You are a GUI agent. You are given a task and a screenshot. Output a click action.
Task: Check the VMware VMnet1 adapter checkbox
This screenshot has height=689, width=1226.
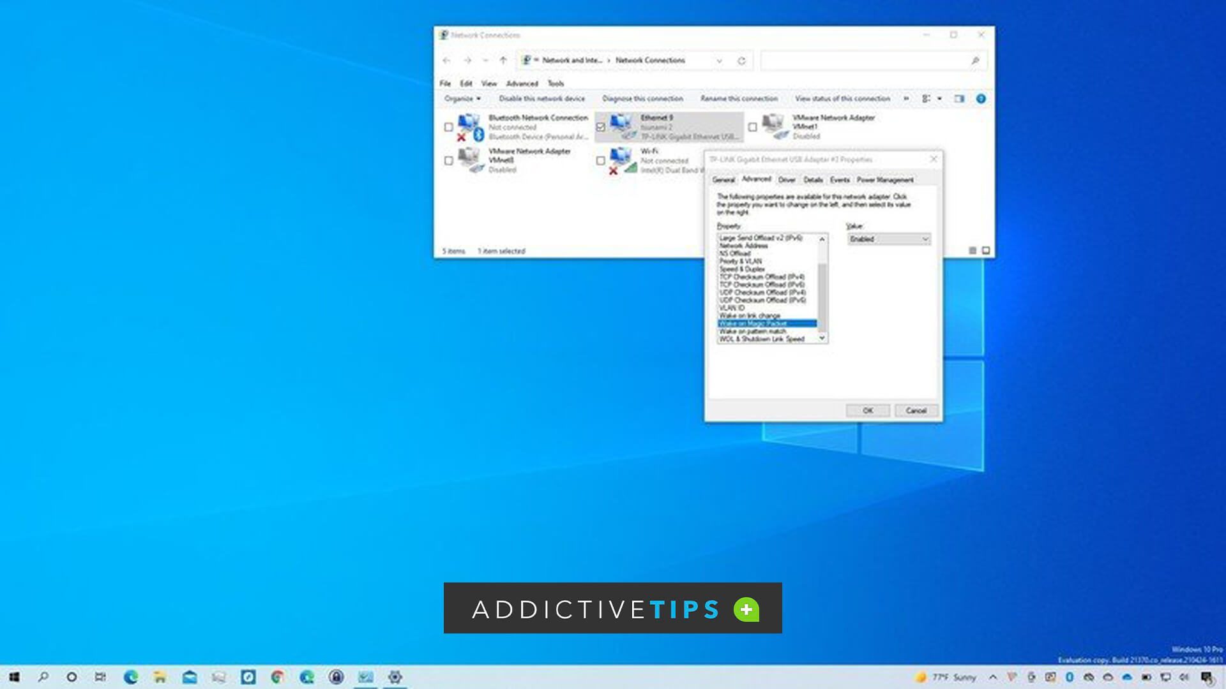point(752,127)
